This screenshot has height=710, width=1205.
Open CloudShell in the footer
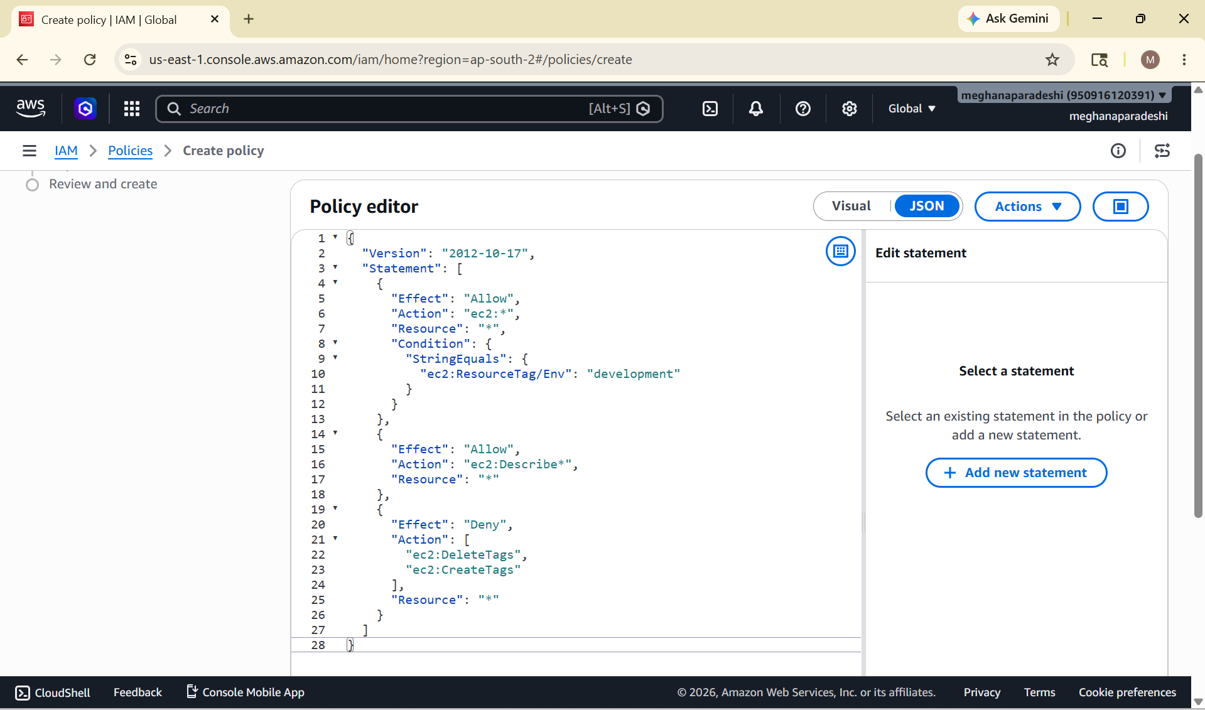[53, 692]
